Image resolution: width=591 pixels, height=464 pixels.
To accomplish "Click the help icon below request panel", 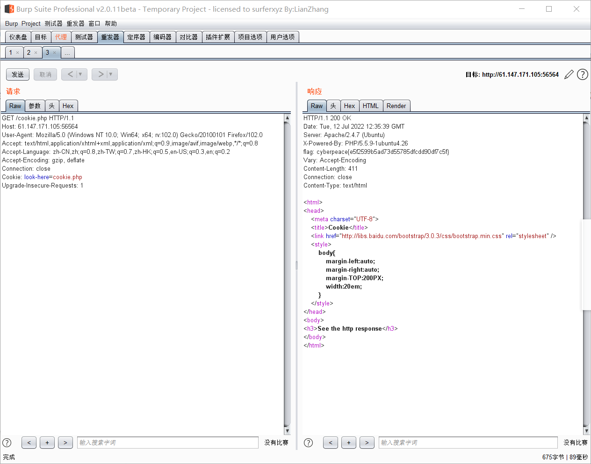I will tap(7, 442).
